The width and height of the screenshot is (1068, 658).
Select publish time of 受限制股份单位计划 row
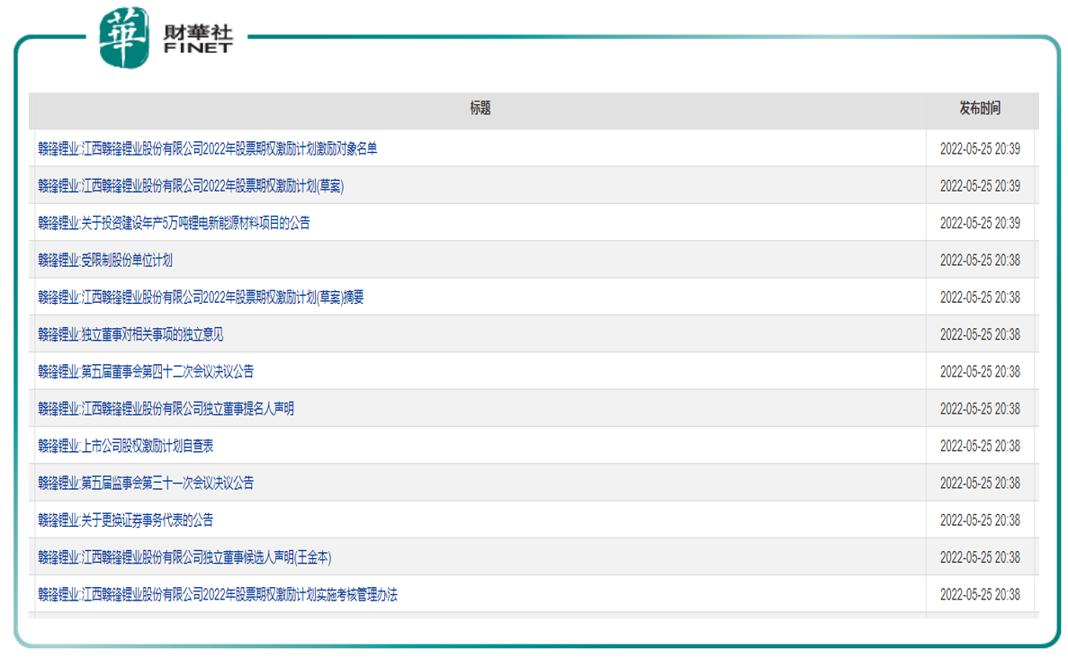point(980,261)
